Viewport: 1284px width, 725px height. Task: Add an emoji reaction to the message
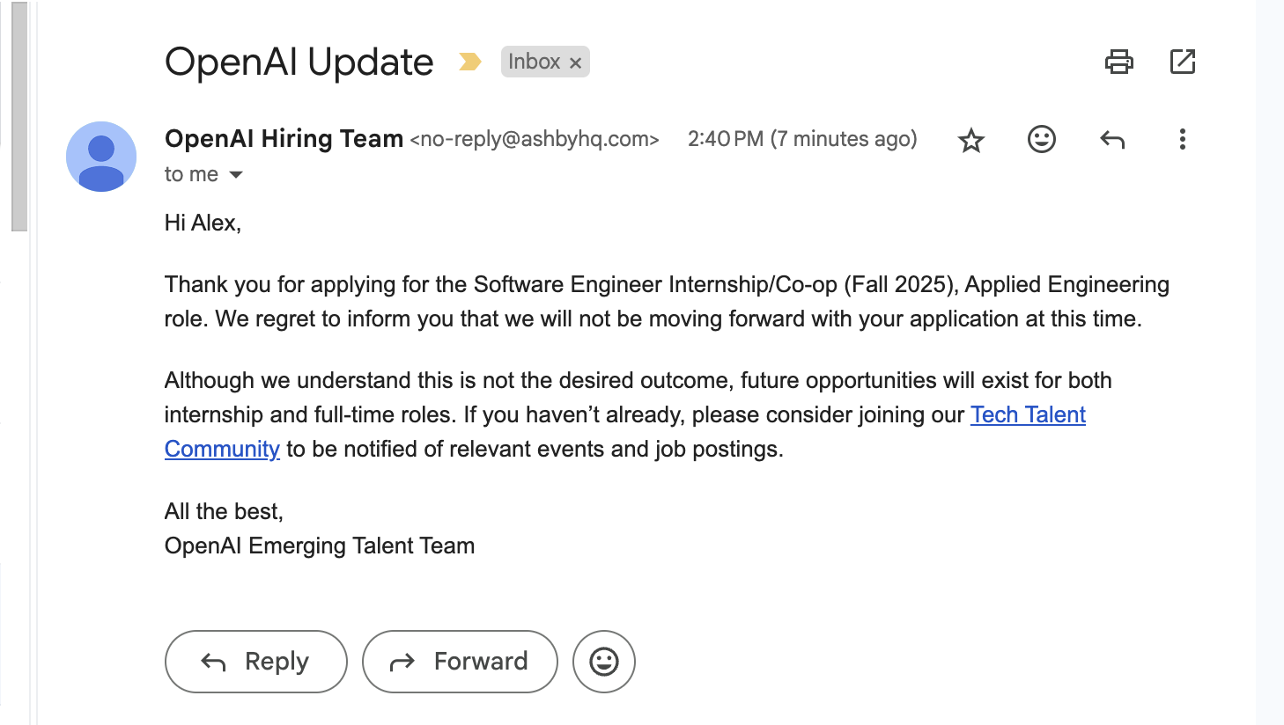point(1041,139)
